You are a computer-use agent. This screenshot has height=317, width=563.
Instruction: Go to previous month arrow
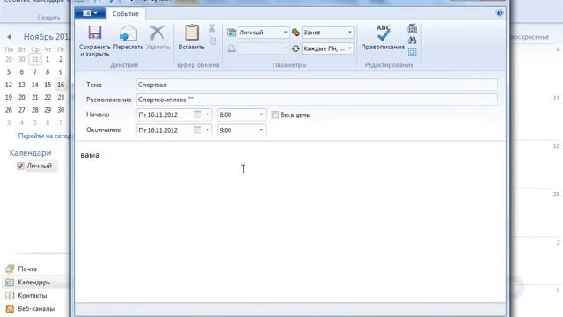9,37
